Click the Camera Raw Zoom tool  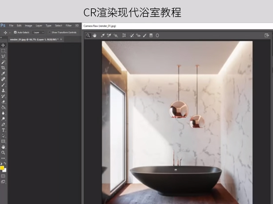(x=88, y=35)
